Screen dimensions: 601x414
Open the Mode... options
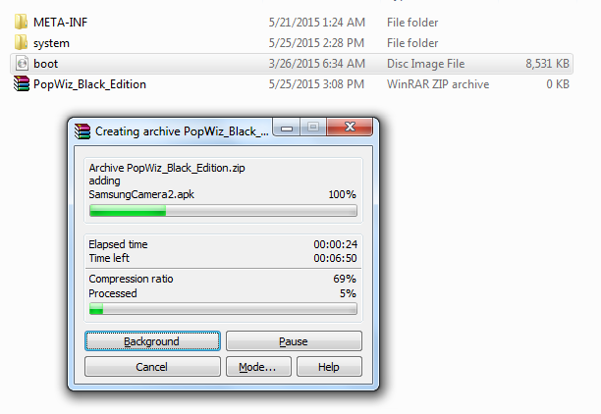(x=258, y=367)
